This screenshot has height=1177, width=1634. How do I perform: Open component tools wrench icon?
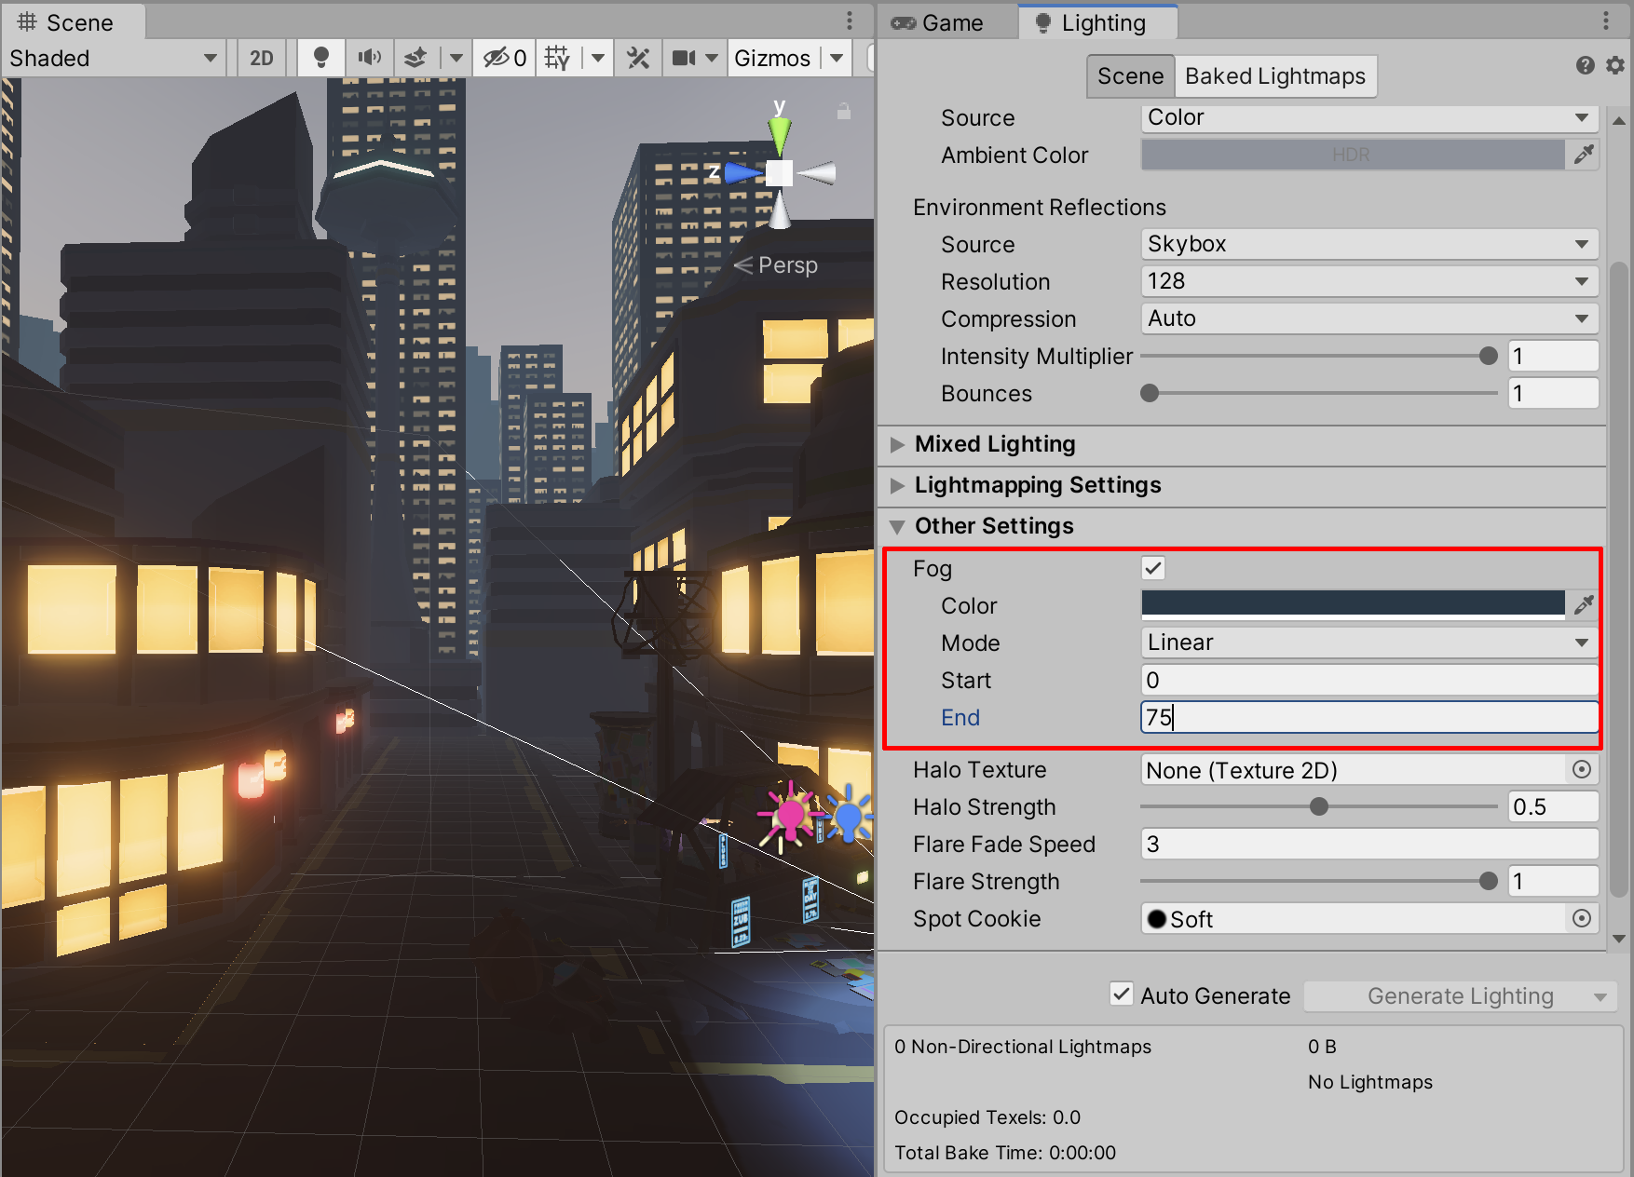[x=638, y=58]
